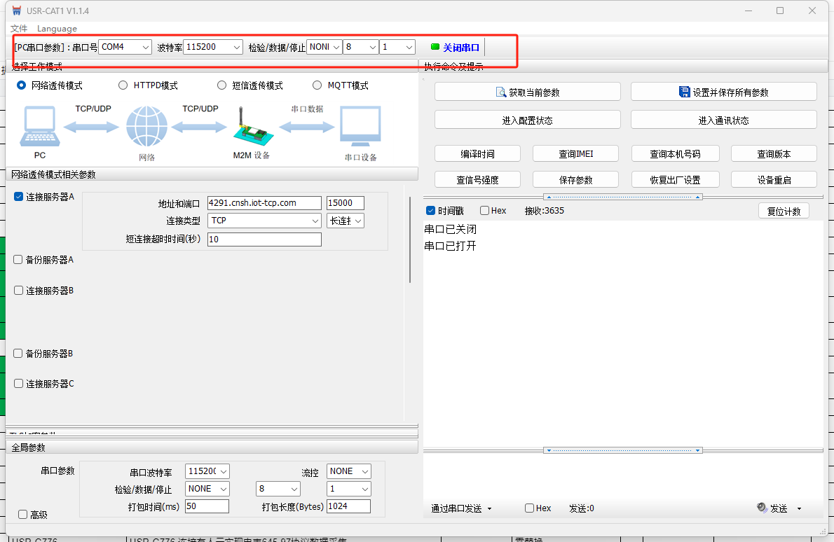Open the 文件 menu
The width and height of the screenshot is (834, 542).
(x=19, y=28)
